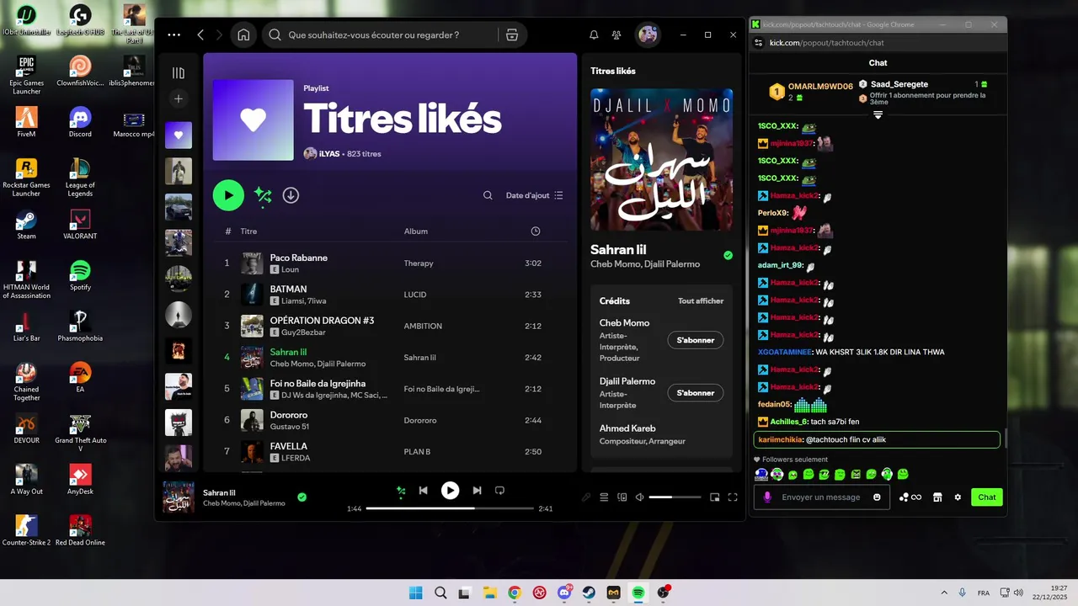Click the Sahran lil album cover art

[661, 160]
